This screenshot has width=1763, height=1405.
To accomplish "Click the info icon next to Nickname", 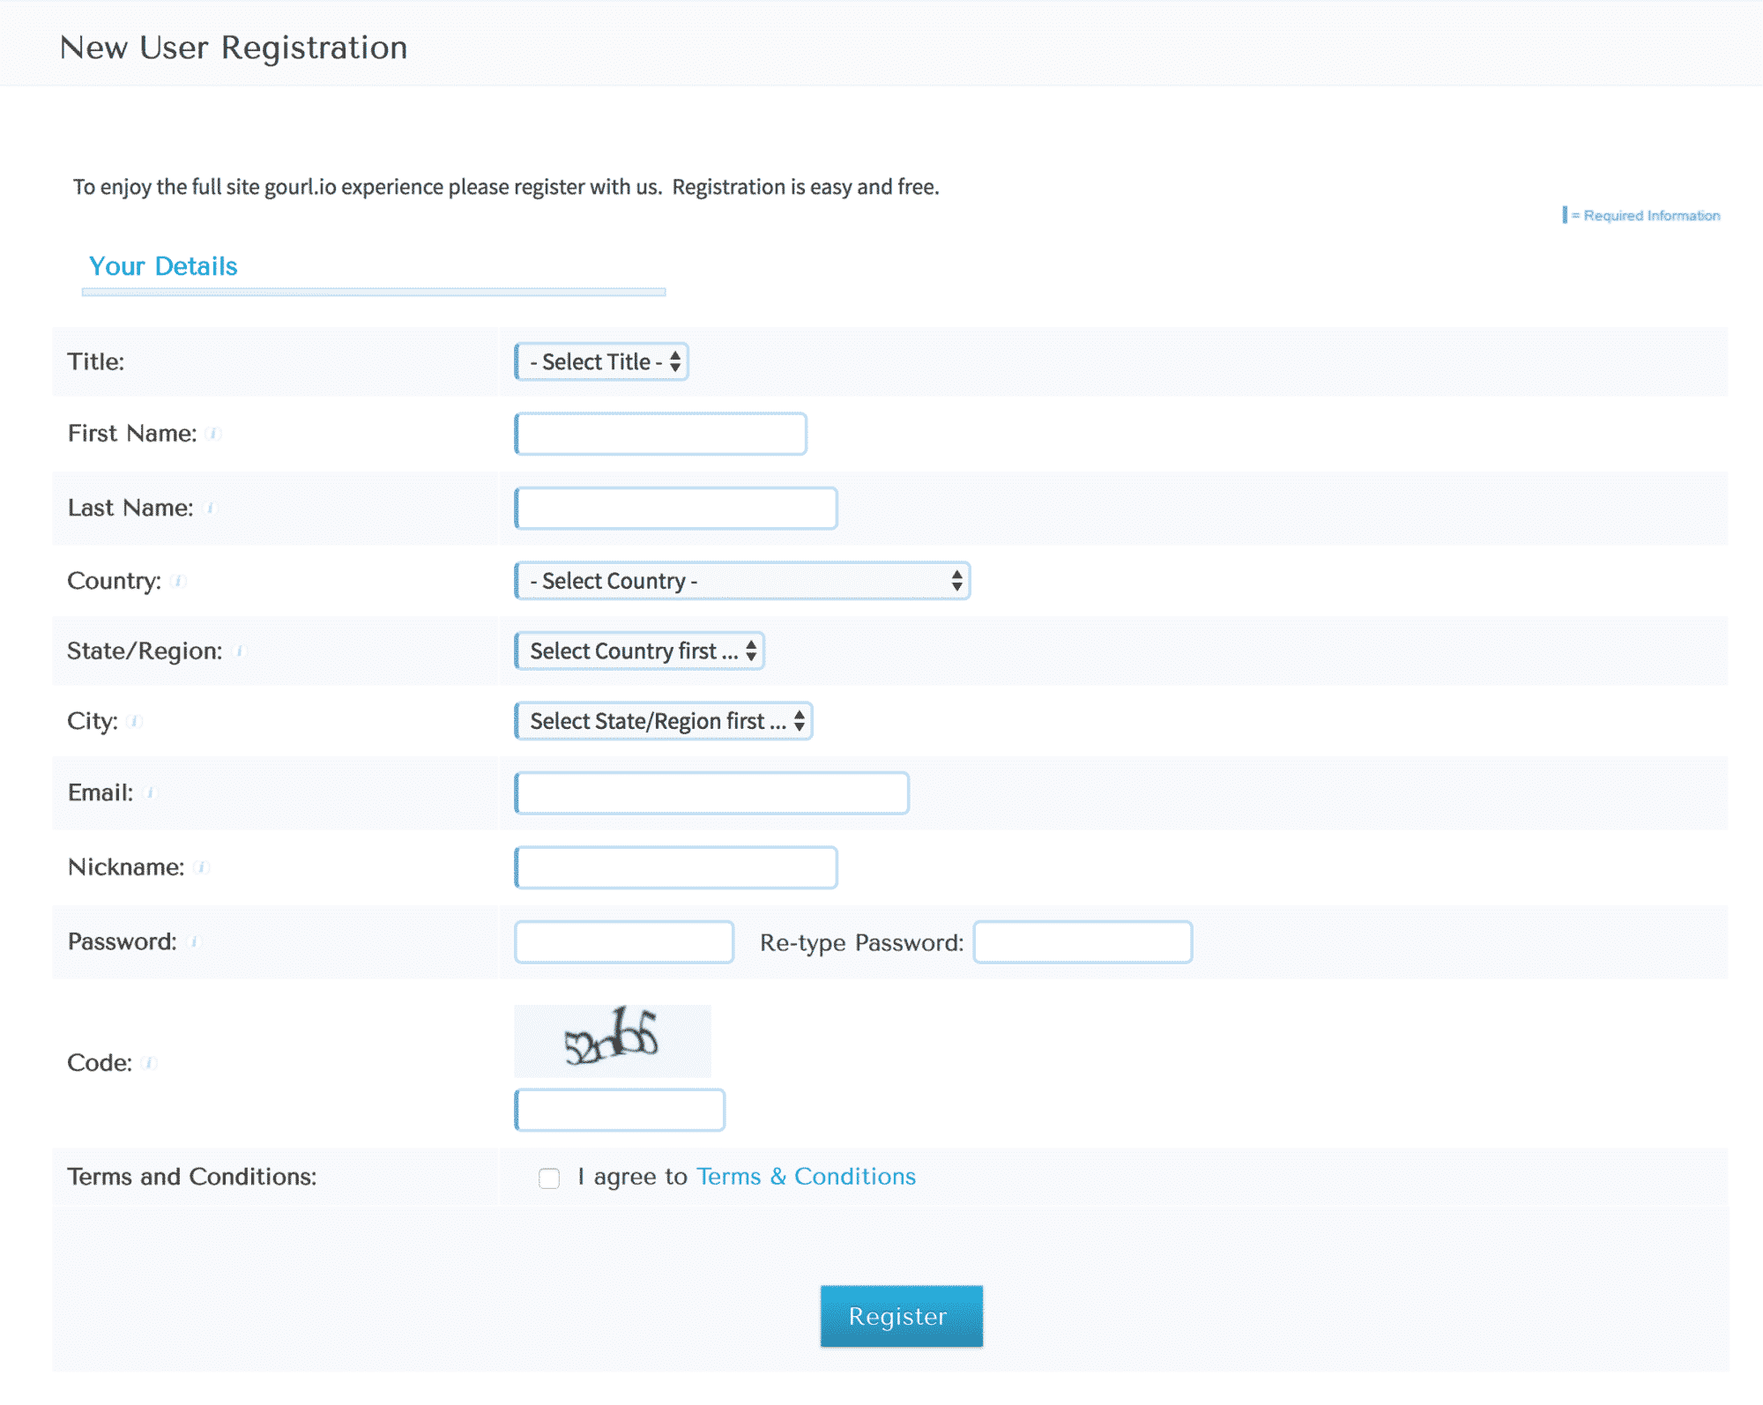I will (204, 867).
